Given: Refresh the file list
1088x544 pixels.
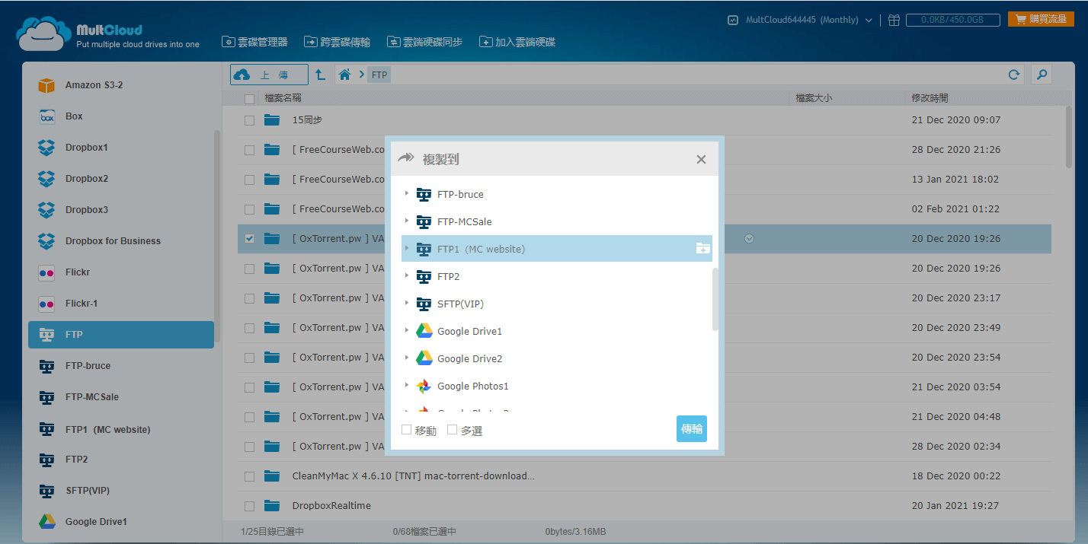Looking at the screenshot, I should click(x=1014, y=75).
